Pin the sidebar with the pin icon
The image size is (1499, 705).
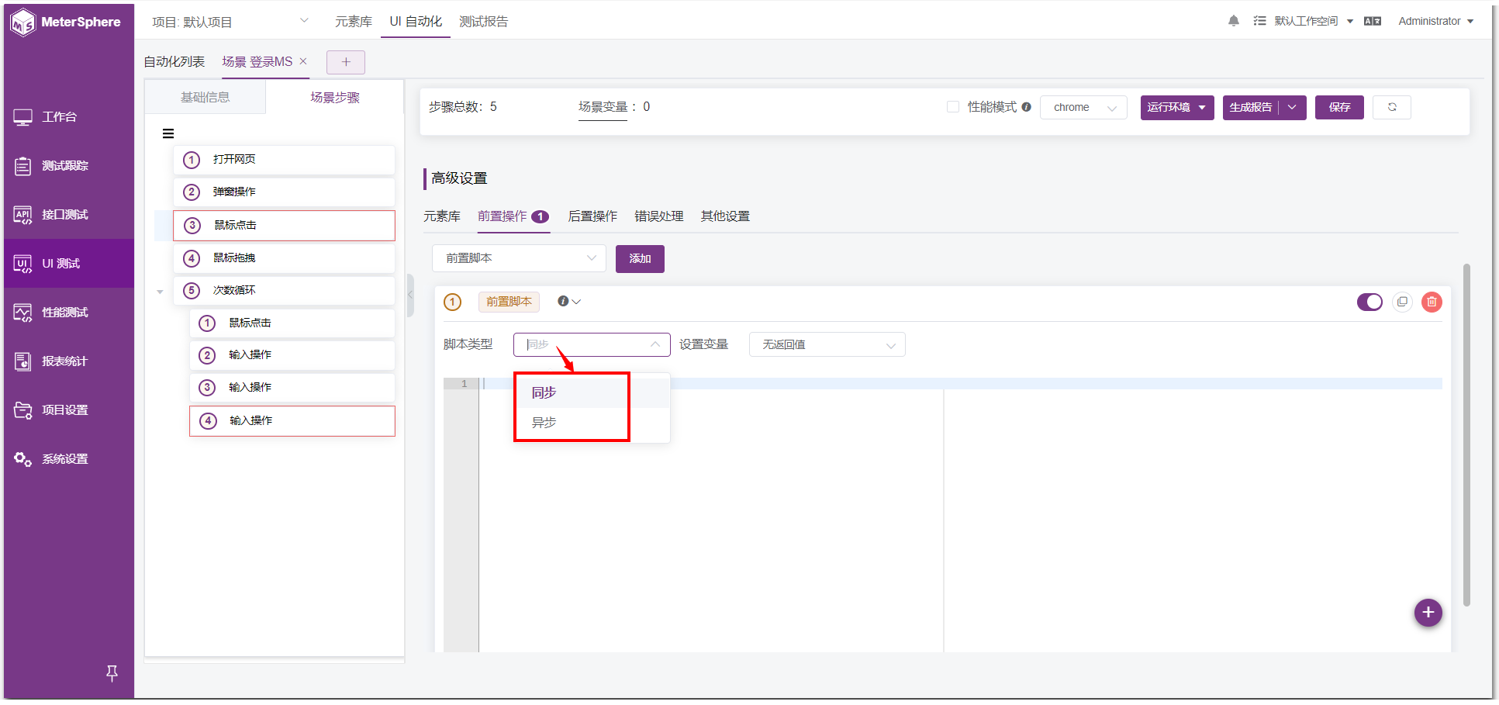112,673
